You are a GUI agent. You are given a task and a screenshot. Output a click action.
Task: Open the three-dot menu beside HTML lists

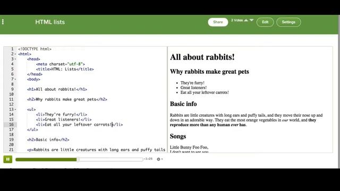3,22
